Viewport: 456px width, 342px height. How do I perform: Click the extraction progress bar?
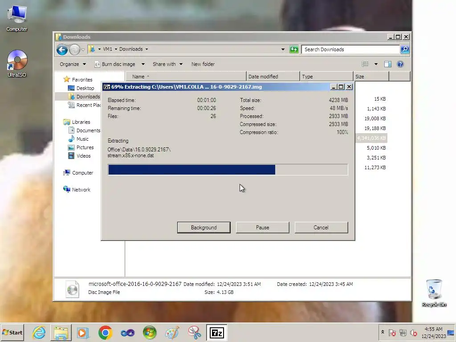228,170
